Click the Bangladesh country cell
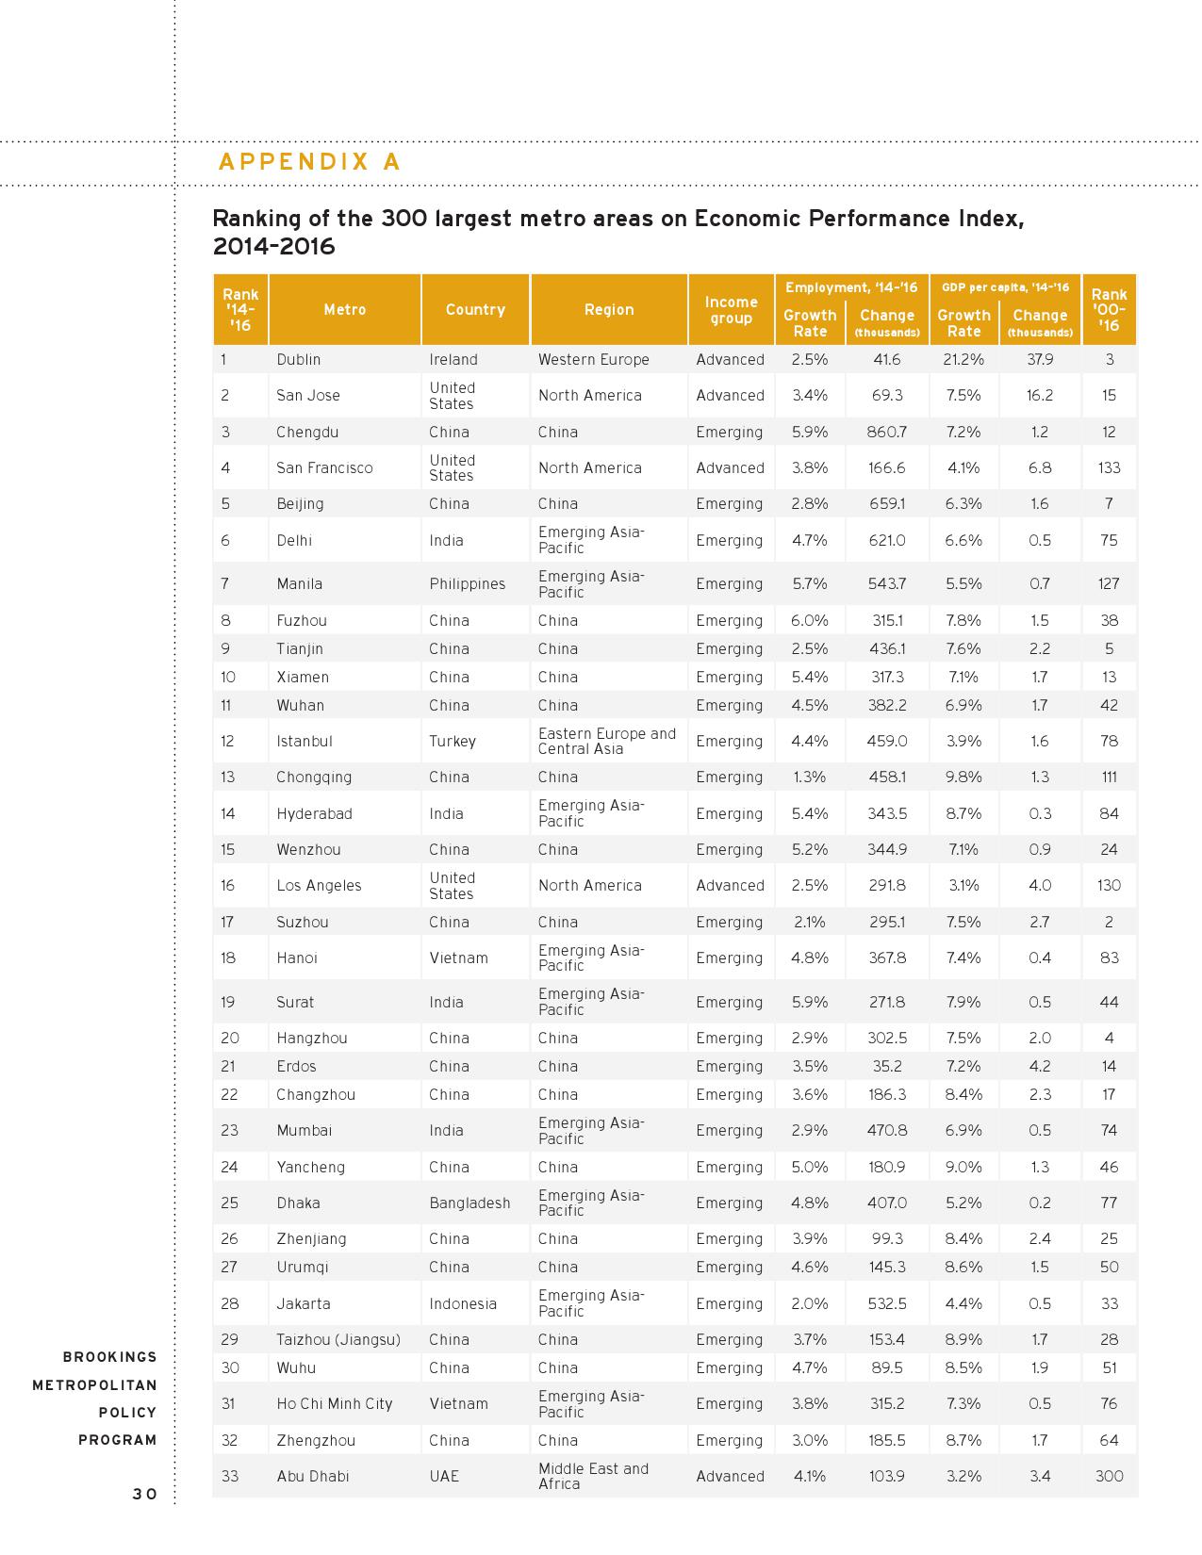The image size is (1202, 1555). pos(469,1203)
